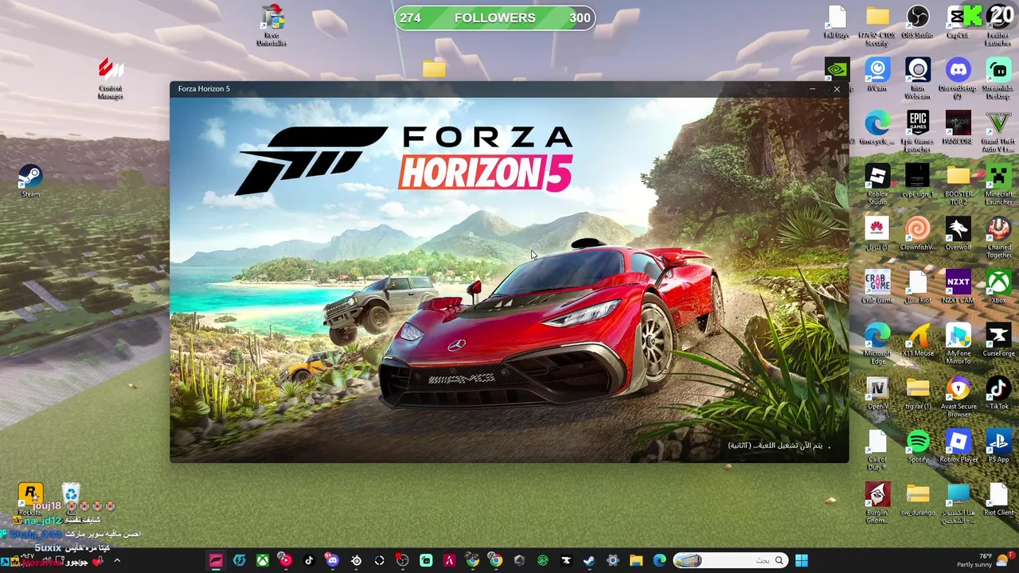The height and width of the screenshot is (573, 1019).
Task: Click the Followers goal progress bar
Action: click(495, 18)
